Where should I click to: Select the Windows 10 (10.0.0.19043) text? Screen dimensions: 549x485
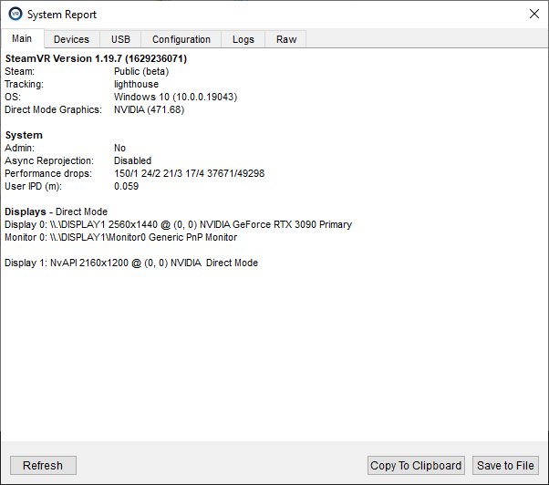click(x=176, y=97)
